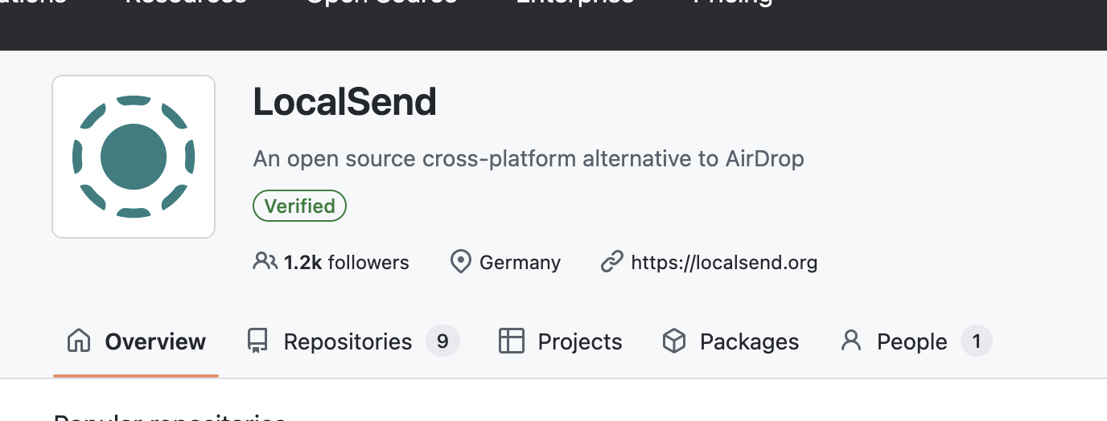This screenshot has width=1107, height=421.
Task: Click the location pin icon beside Germany
Action: click(x=460, y=262)
